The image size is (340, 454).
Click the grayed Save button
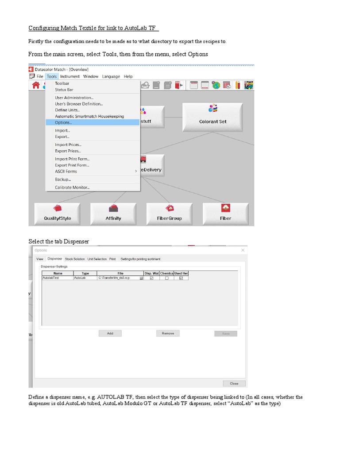point(226,334)
